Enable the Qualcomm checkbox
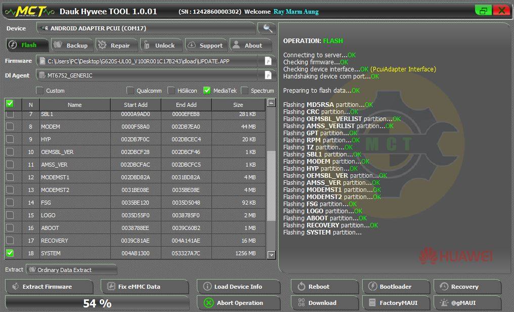Screen dimensions: 514x312 130,91
